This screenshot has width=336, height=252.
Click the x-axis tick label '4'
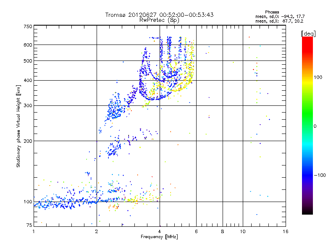pyautogui.click(x=160, y=231)
